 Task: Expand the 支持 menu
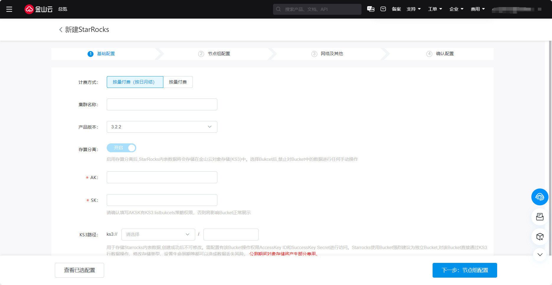413,9
